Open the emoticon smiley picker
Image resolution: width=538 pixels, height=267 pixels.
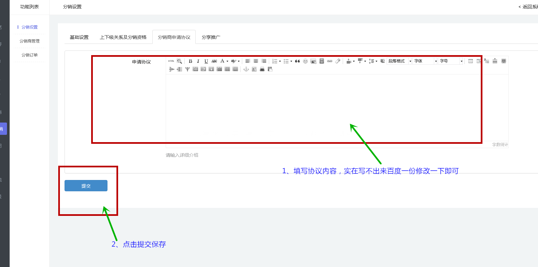coord(305,61)
